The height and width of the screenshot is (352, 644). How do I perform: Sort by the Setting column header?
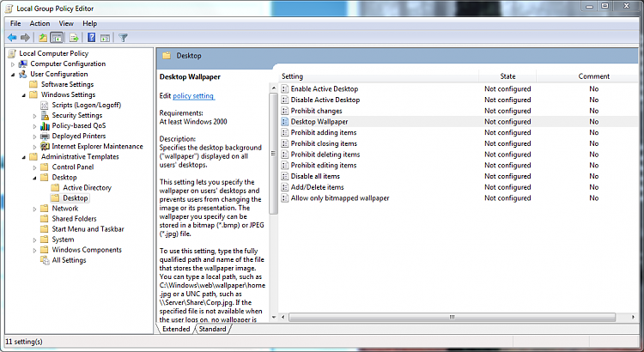point(379,76)
